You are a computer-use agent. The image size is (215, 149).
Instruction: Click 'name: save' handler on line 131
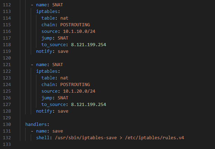[50, 131]
